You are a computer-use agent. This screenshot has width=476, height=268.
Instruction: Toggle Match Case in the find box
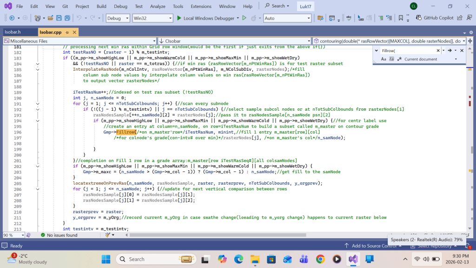(383, 59)
